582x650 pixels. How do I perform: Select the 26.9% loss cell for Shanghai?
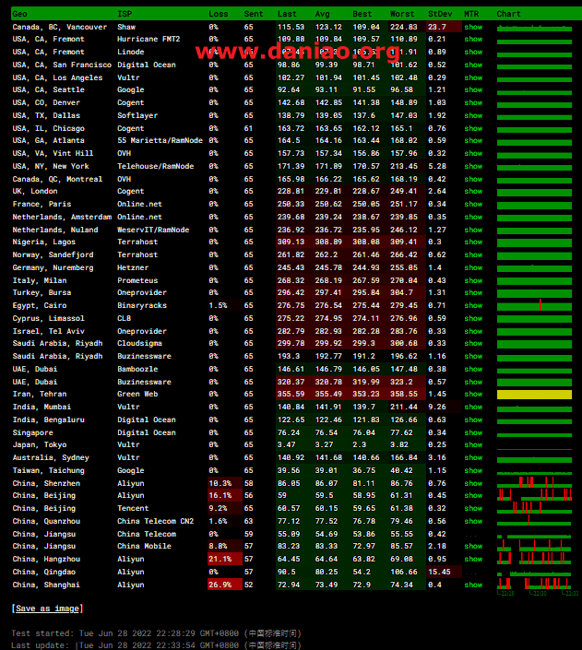(225, 585)
